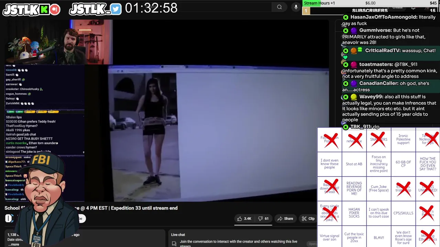Like the video with 3.4K thumbs up
Screen dimensions: 440x247
coord(244,219)
